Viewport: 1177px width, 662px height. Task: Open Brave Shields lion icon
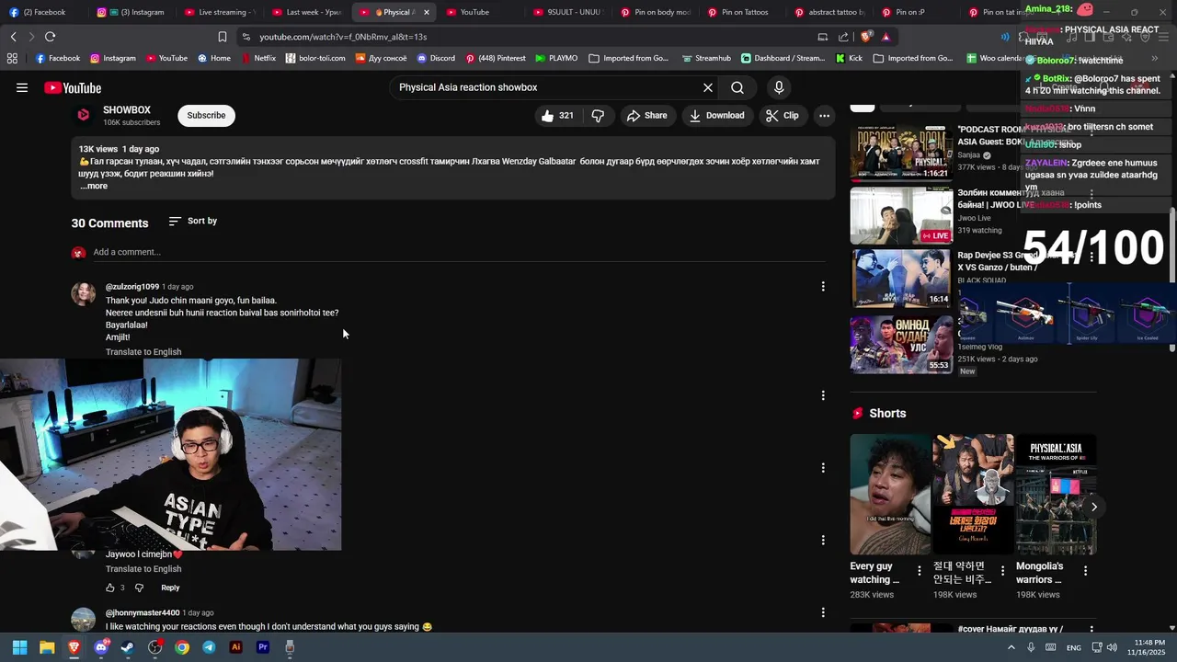click(866, 37)
